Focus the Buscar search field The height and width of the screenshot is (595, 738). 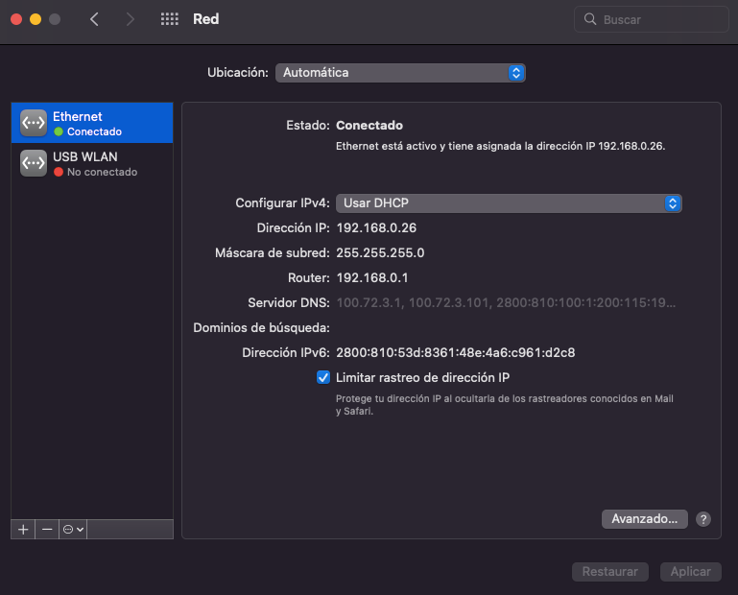[657, 19]
